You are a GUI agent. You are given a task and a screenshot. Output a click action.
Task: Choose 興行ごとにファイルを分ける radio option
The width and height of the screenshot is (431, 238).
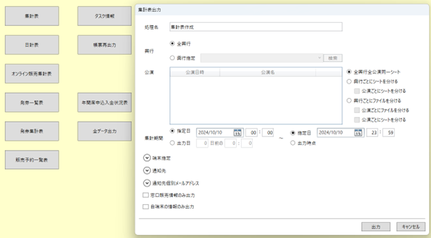(349, 101)
